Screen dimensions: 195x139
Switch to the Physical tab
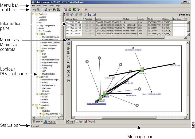tap(50, 122)
